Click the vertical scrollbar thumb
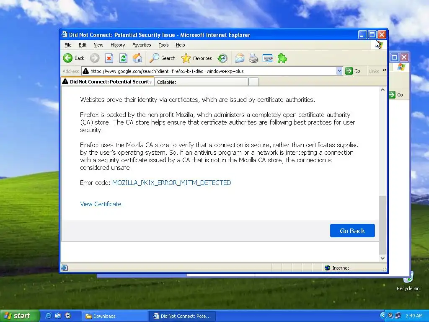The height and width of the screenshot is (322, 429). pos(382,225)
